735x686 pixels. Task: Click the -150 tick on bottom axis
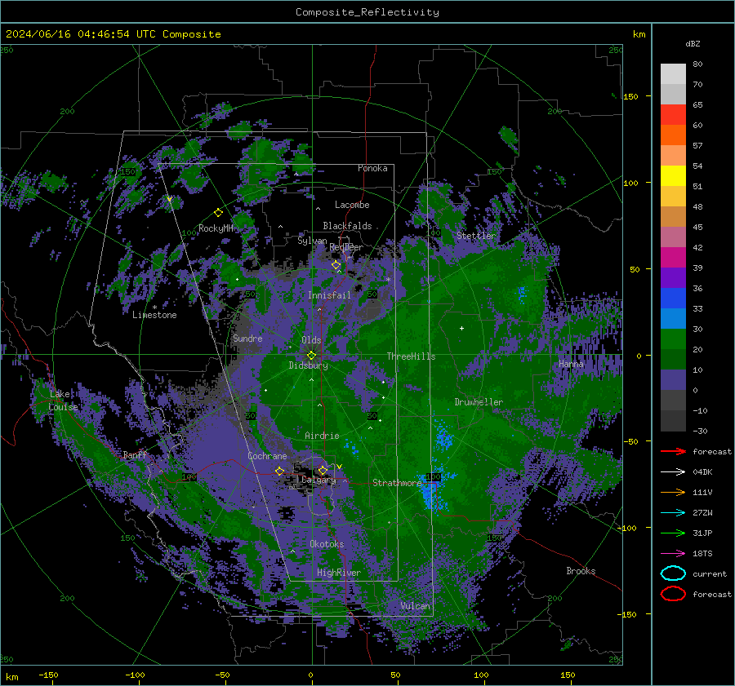pos(48,675)
